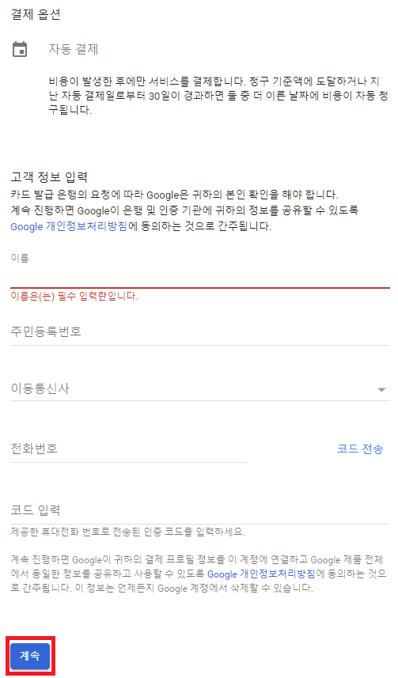Viewport: 398px width, 678px height.
Task: Click the red 이름 required error message
Action: (x=74, y=297)
